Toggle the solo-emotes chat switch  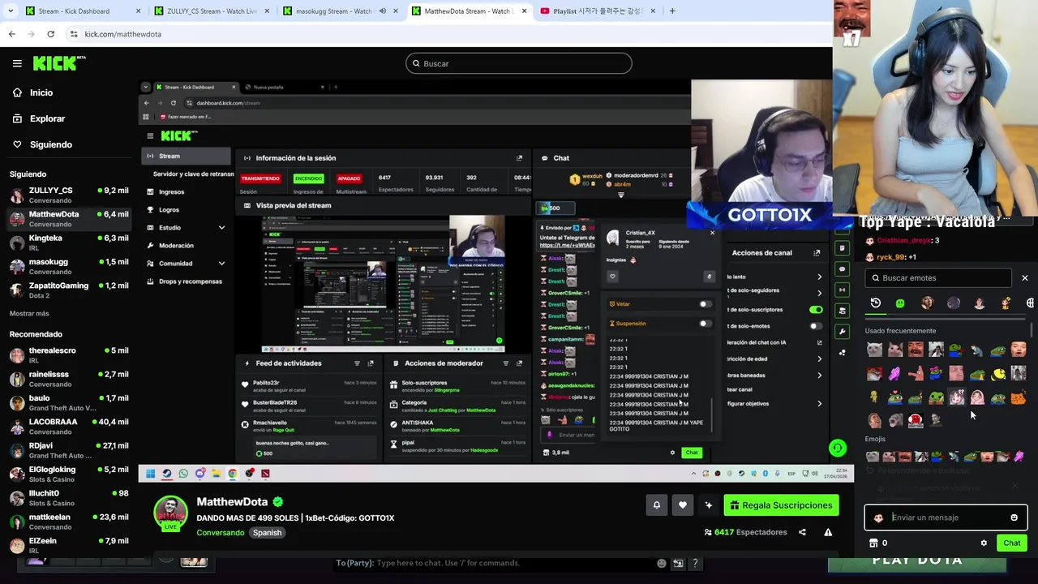(x=816, y=326)
